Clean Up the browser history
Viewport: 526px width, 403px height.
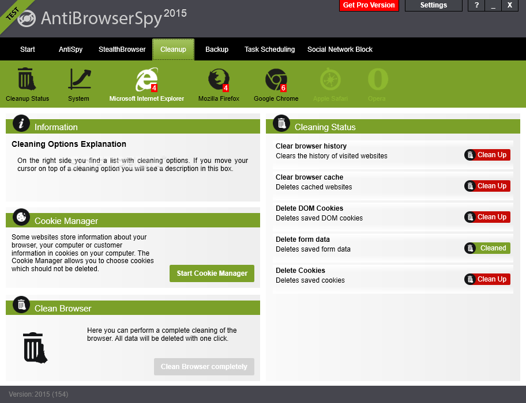coord(487,155)
